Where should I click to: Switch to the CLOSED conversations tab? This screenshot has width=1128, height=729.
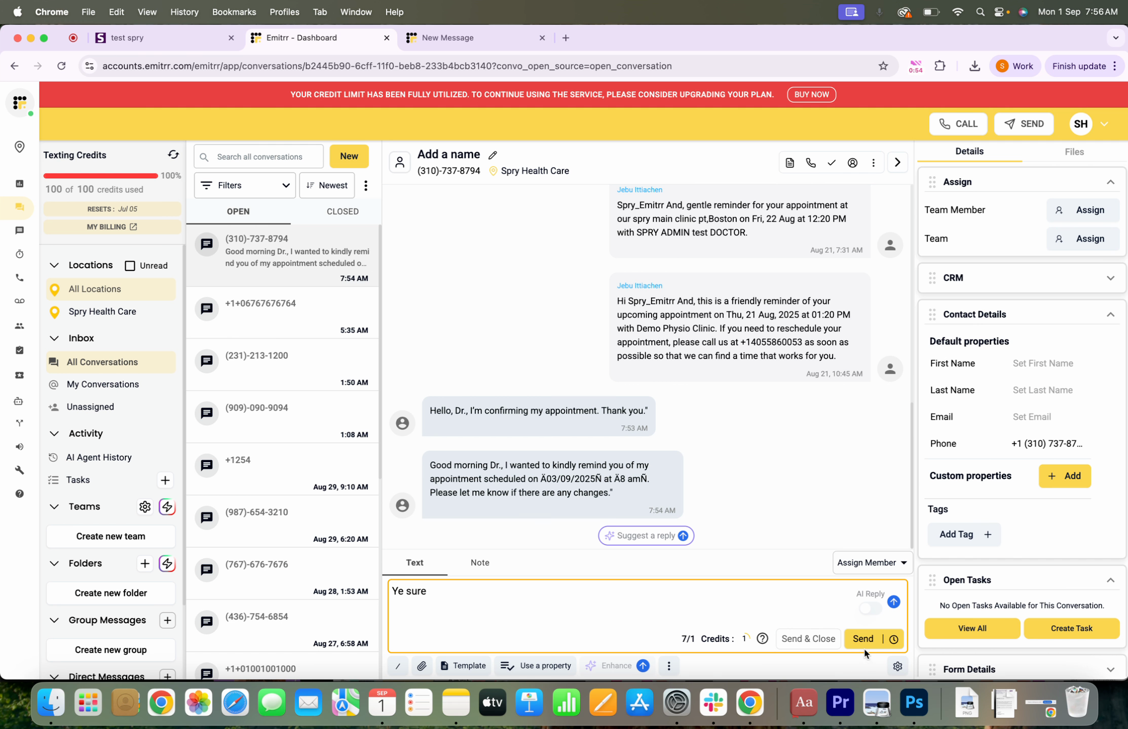[x=343, y=211]
